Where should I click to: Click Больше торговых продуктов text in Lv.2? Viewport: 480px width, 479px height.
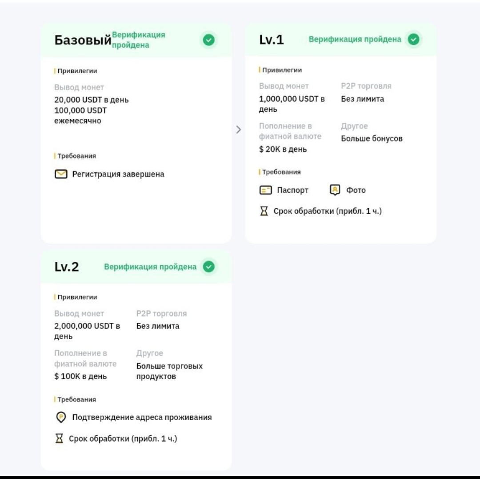(x=169, y=371)
